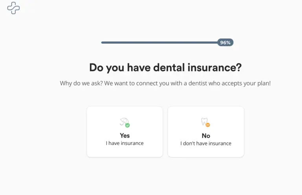Select the No insurance card

click(x=206, y=132)
